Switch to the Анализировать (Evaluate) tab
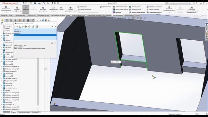This screenshot has height=117, width=208. pos(118,15)
